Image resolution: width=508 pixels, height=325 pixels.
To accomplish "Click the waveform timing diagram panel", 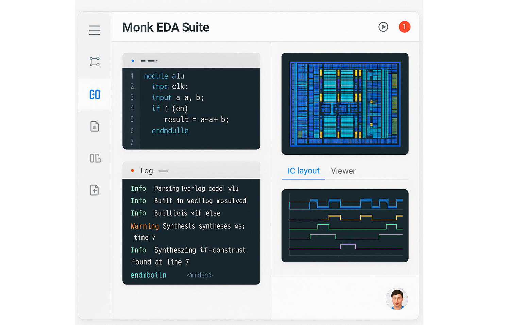I will coord(345,225).
